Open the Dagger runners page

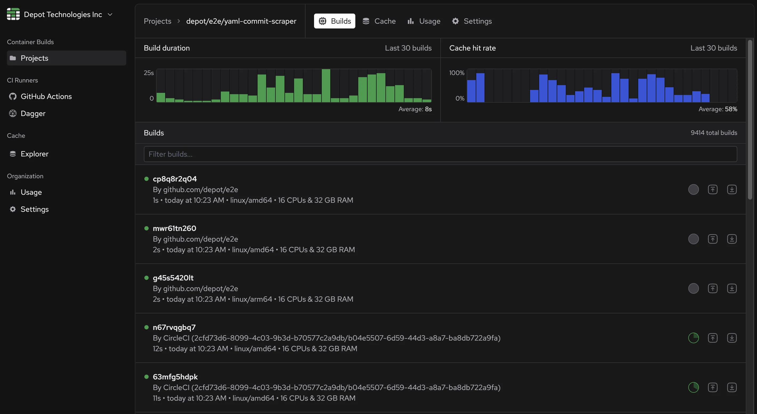click(33, 113)
